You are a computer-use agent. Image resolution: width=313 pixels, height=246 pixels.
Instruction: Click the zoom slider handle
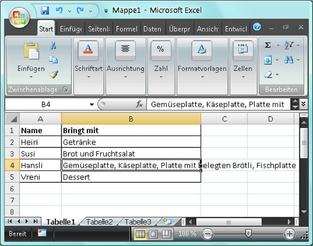(248, 233)
